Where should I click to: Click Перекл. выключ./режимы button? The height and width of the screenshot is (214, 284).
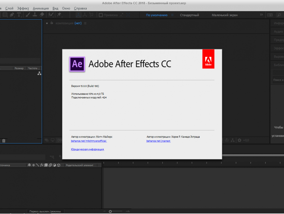(x=45, y=211)
